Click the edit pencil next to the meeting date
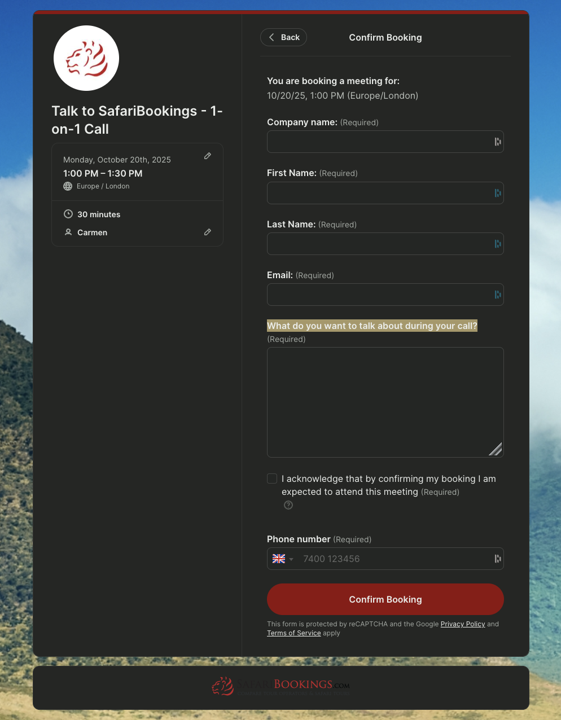This screenshot has width=561, height=720. [x=207, y=156]
